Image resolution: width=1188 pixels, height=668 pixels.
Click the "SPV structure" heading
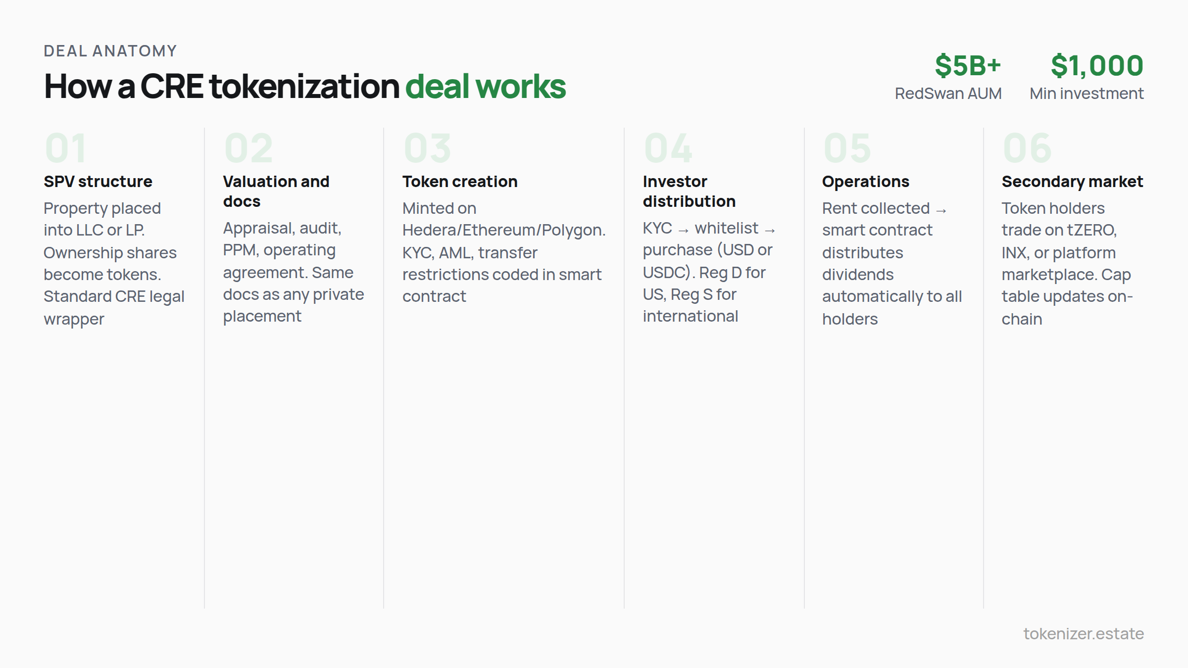98,181
